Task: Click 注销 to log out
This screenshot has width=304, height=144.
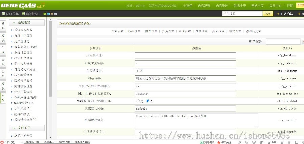Action: click(x=290, y=6)
